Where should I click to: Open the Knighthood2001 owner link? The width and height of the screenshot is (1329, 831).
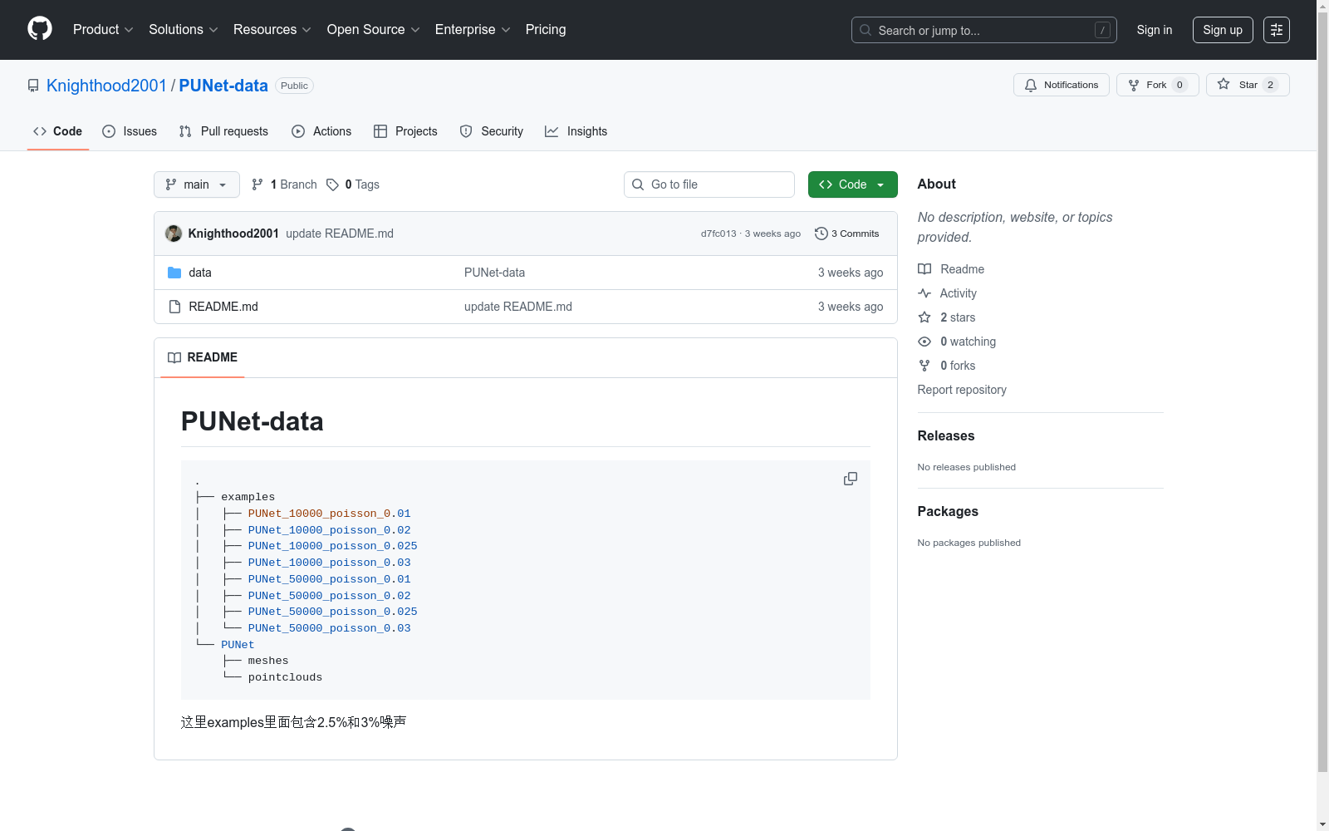coord(106,86)
